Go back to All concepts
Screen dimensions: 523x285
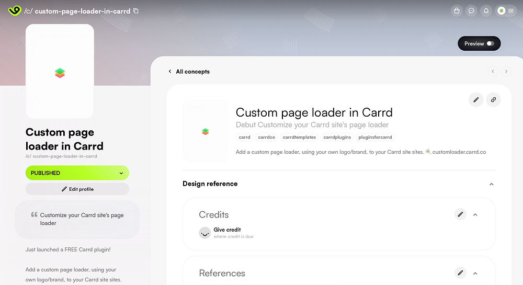pos(189,72)
